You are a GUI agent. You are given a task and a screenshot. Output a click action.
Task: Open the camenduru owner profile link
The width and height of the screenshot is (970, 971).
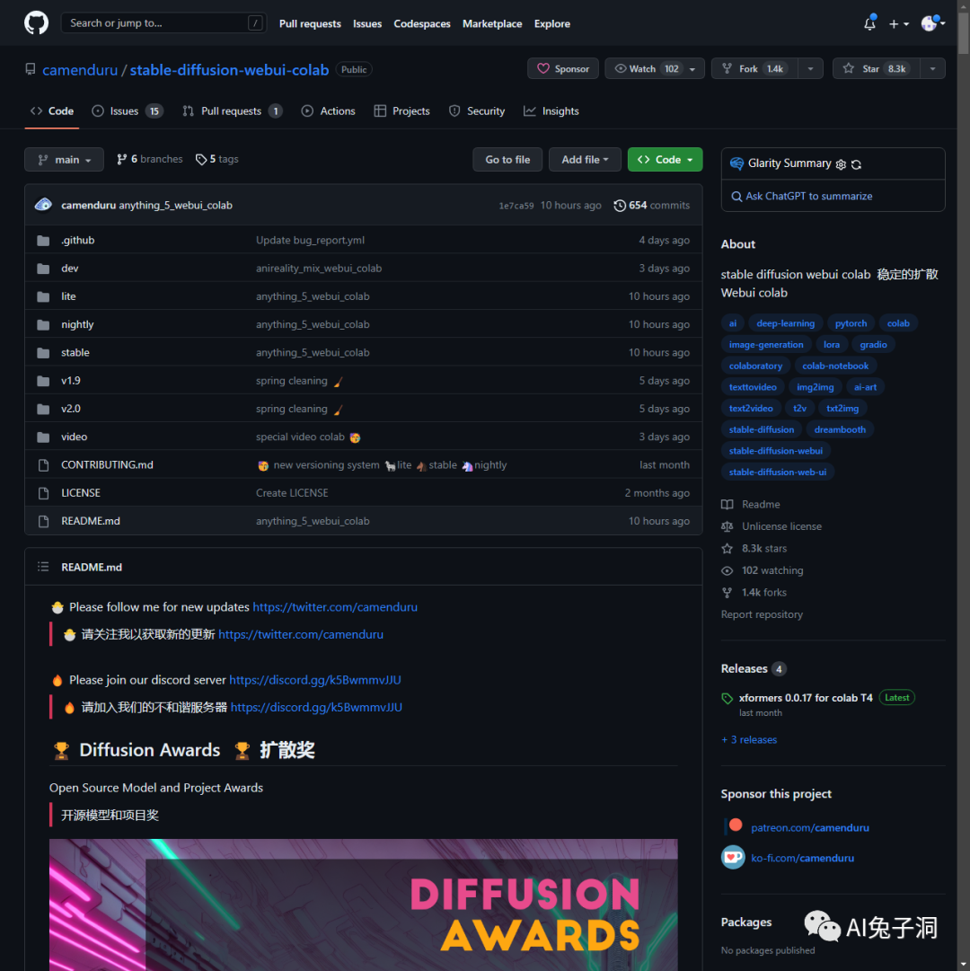[80, 70]
